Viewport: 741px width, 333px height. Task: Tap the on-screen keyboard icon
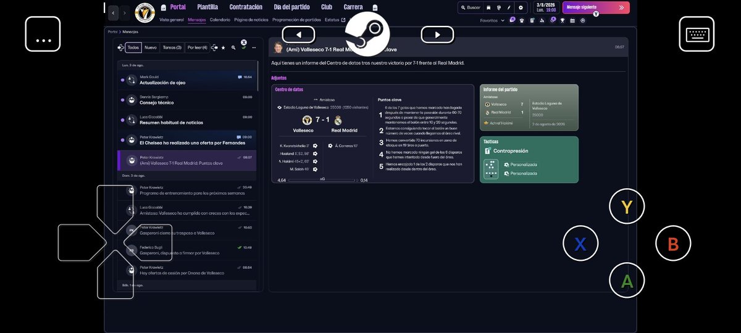tap(697, 34)
